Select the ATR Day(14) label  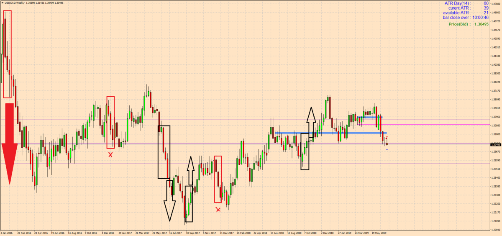[x=457, y=3]
